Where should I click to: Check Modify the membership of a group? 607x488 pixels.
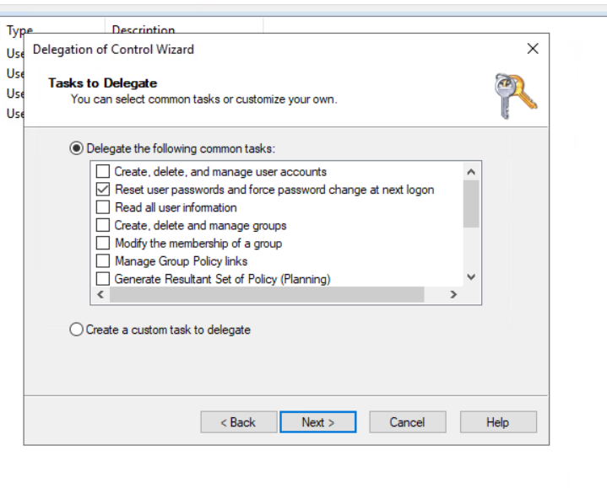click(x=103, y=243)
